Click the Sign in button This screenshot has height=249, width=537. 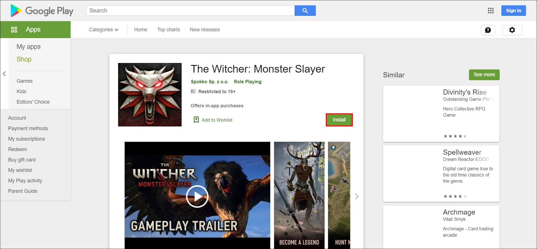pos(514,10)
